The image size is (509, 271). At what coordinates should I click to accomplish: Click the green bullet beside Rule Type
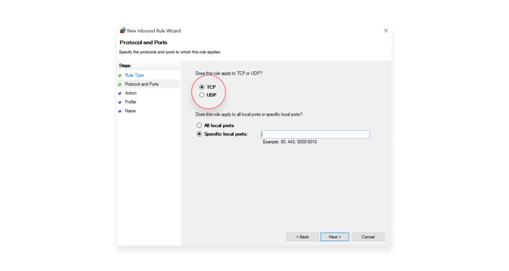(120, 76)
